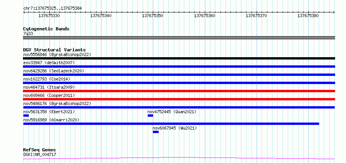This screenshot has width=346, height=163.
Task: Select the nsv5486176 (ByrskaBishop2022) label
Action: point(57,103)
